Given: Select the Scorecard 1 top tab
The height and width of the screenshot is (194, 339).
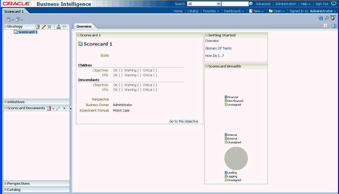Looking at the screenshot, I should click(14, 11).
